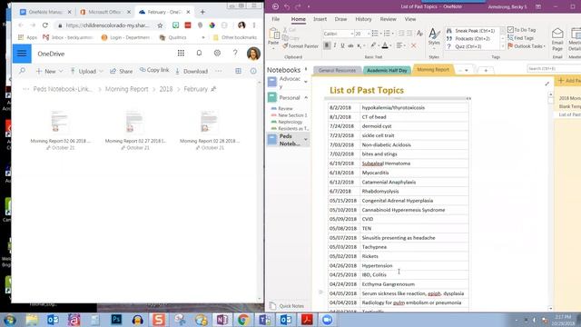The image size is (581, 327).
Task: Open the OneNote Insert ribbon tab
Action: 320,19
